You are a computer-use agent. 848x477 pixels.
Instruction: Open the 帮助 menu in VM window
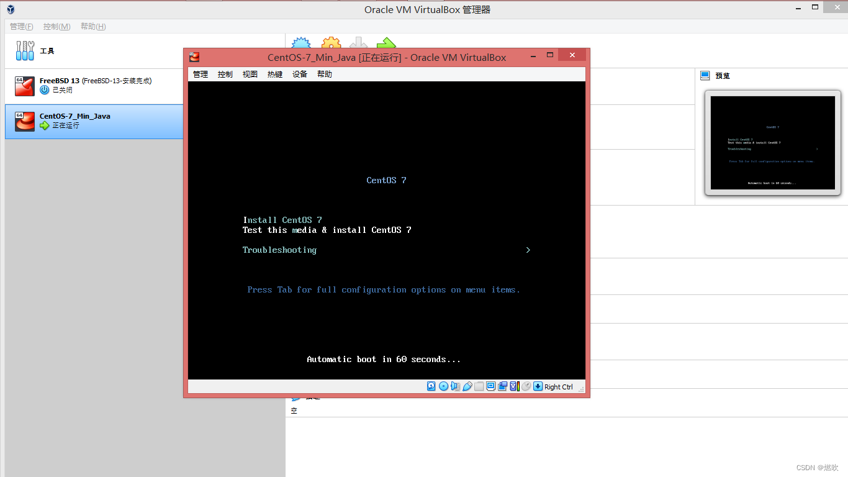coord(325,74)
